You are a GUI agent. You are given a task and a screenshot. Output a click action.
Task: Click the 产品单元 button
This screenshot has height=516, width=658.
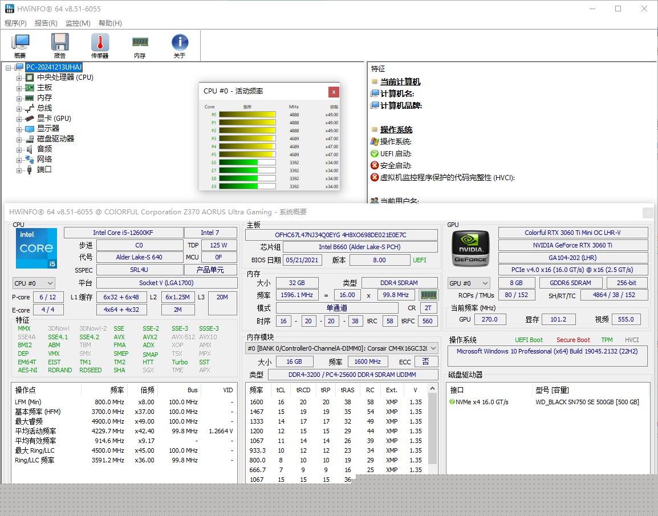(210, 270)
